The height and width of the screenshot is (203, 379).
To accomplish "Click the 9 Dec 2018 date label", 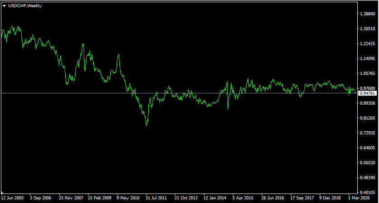I will 330,198.
